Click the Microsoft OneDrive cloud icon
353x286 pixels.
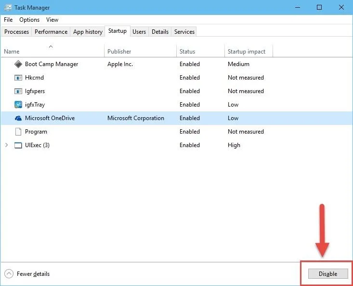(x=18, y=118)
